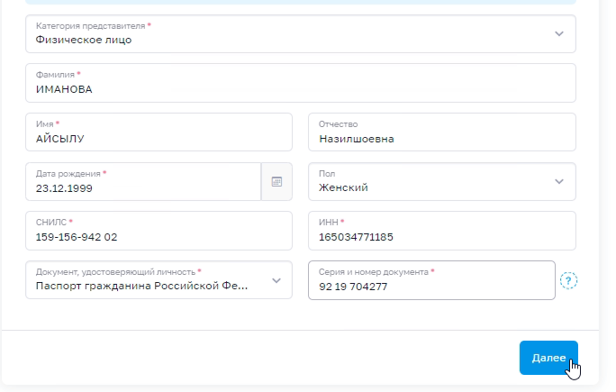Focus the Имя field containing АЙСЫЛУ
Viewport: 616px width, 392px height.
[x=159, y=132]
